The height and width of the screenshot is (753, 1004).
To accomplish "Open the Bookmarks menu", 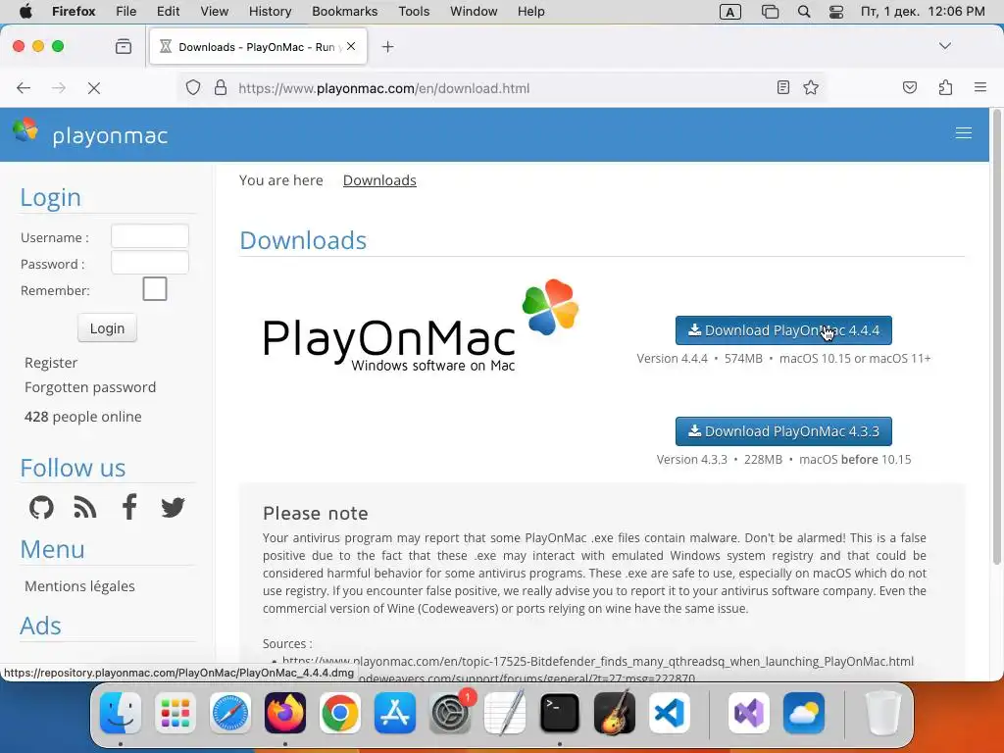I will pos(344,11).
